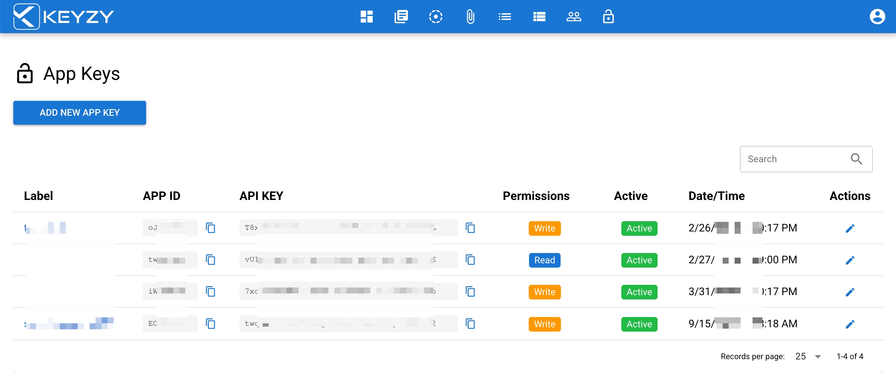896x384 pixels.
Task: Click the KEYZY logo
Action: point(63,16)
